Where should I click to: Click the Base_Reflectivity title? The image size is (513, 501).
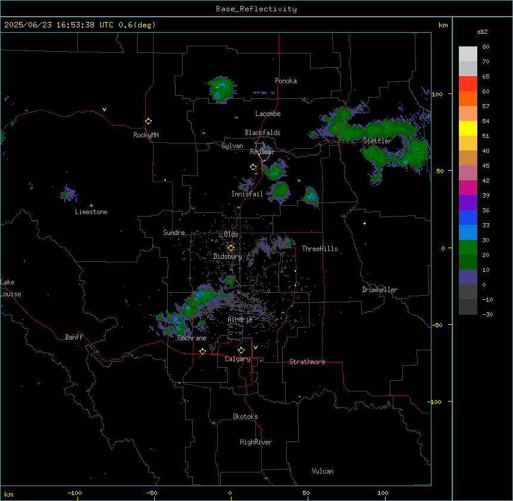coord(256,9)
